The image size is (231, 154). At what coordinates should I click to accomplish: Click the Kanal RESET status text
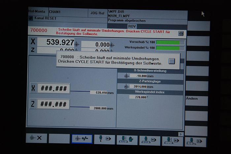click(46, 18)
